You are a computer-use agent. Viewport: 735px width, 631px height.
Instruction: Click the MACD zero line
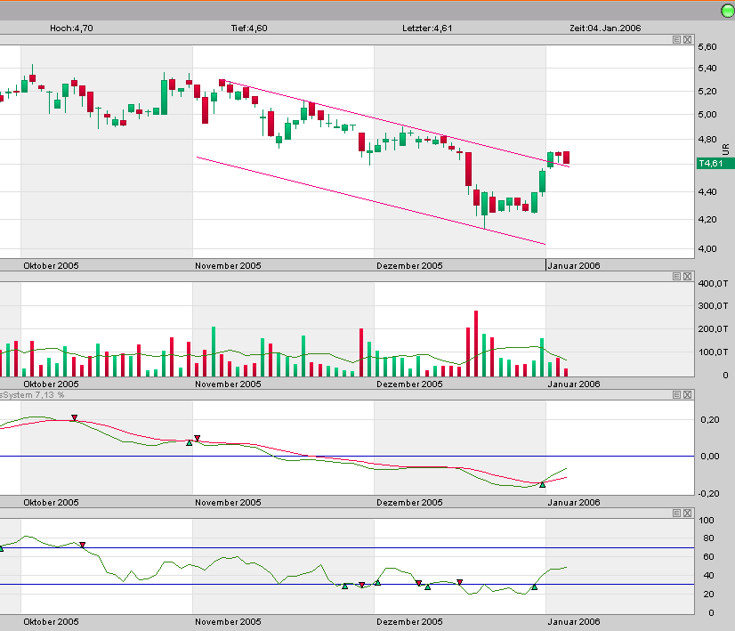(347, 457)
